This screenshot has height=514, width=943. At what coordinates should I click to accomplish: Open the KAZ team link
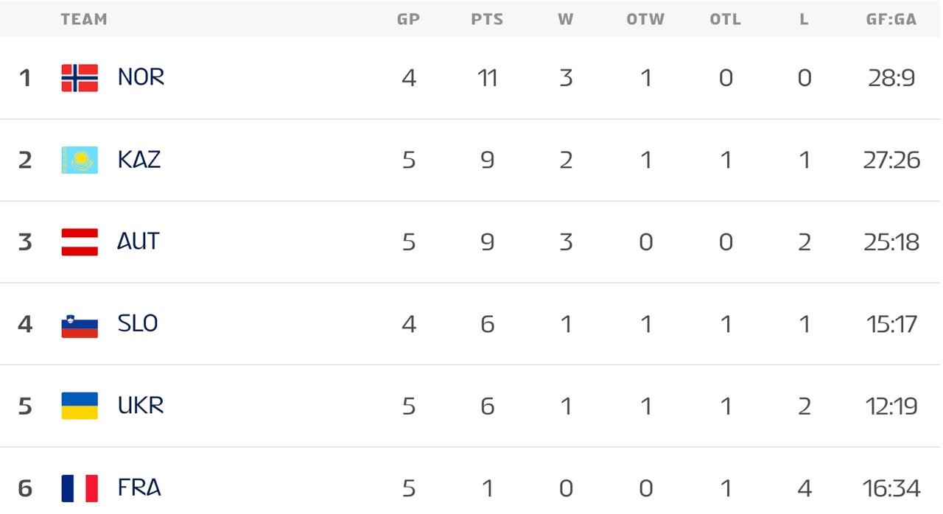click(139, 160)
